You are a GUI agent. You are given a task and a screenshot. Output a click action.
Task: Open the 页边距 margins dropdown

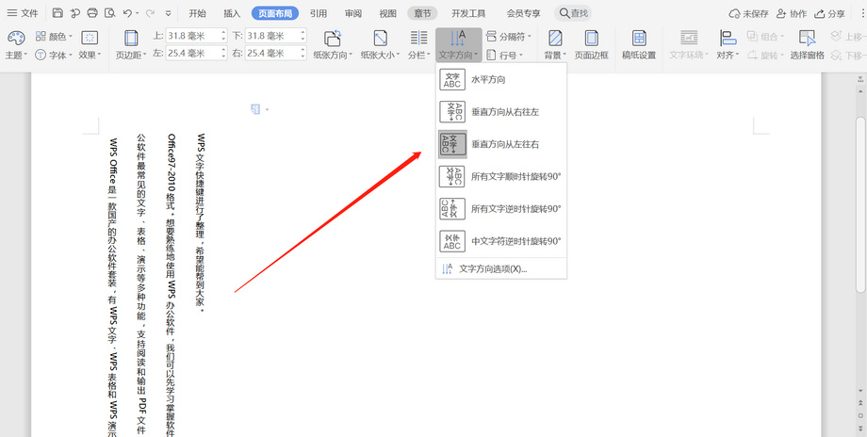click(131, 45)
